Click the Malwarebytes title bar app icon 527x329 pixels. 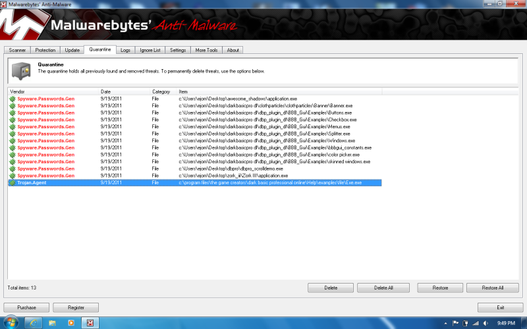(x=3, y=5)
